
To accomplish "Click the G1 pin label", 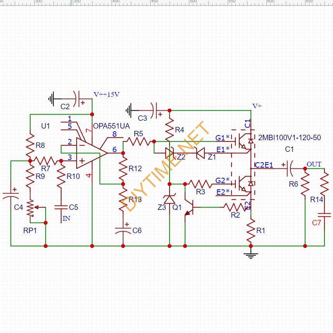I will (x=220, y=138).
